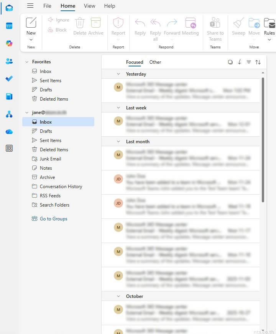Viewport: 276px width, 334px height.
Task: Toggle the hamburger navigation pane button
Action: pyautogui.click(x=30, y=5)
